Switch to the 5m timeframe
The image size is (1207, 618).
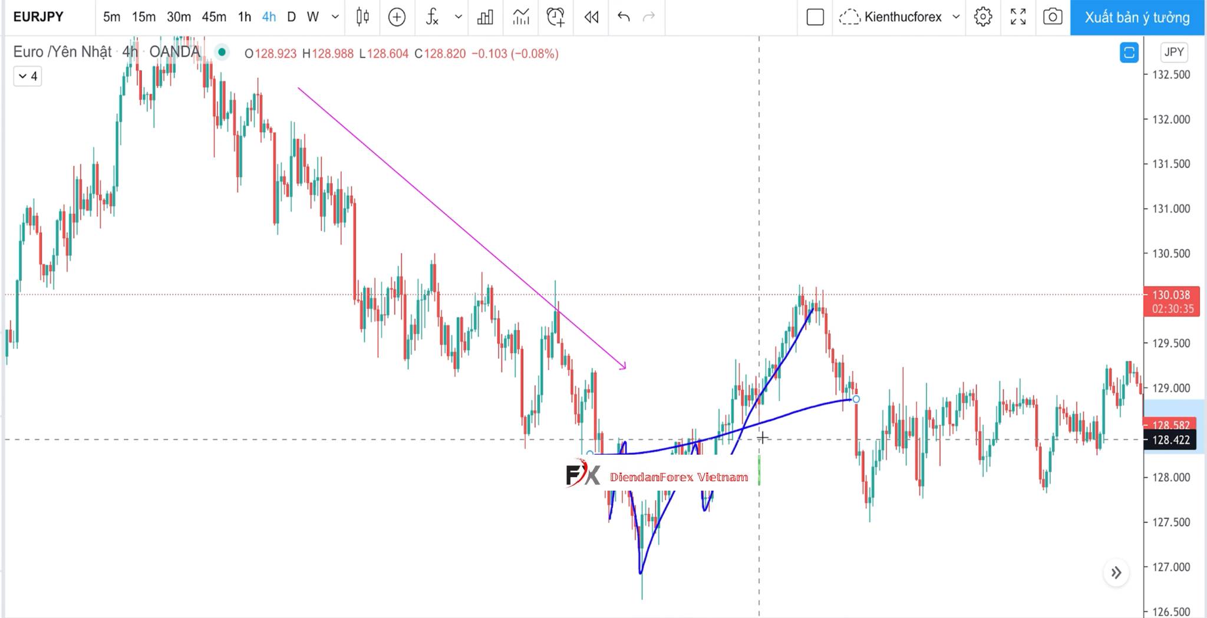coord(111,17)
